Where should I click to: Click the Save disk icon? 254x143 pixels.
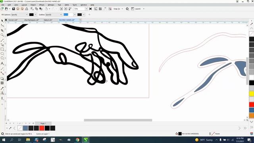point(13,9)
